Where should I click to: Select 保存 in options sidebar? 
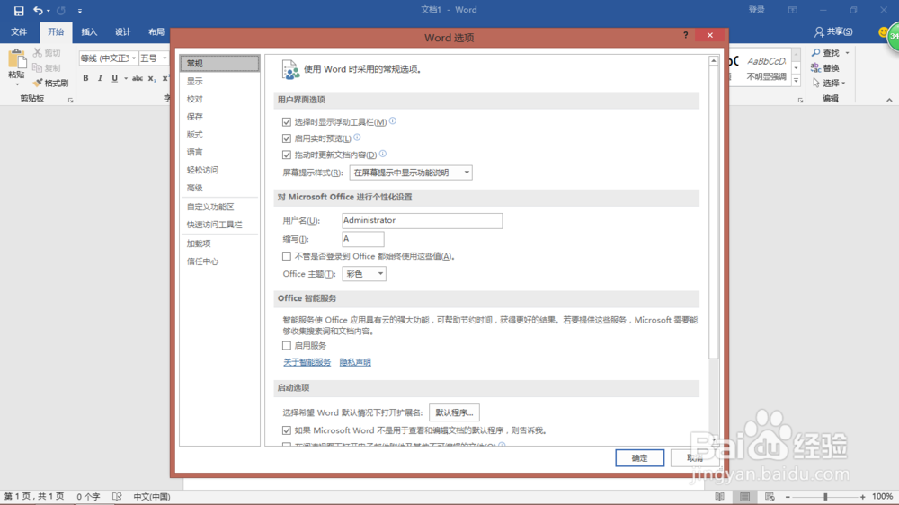pos(219,116)
